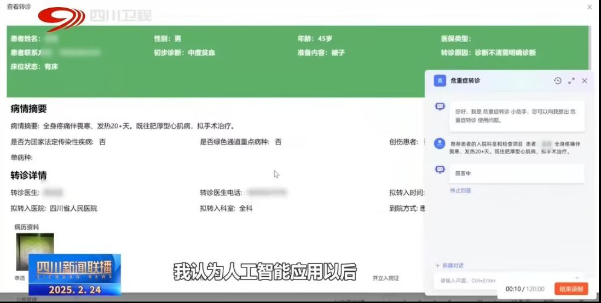Close the 查看转诊 dialog window

[589, 7]
